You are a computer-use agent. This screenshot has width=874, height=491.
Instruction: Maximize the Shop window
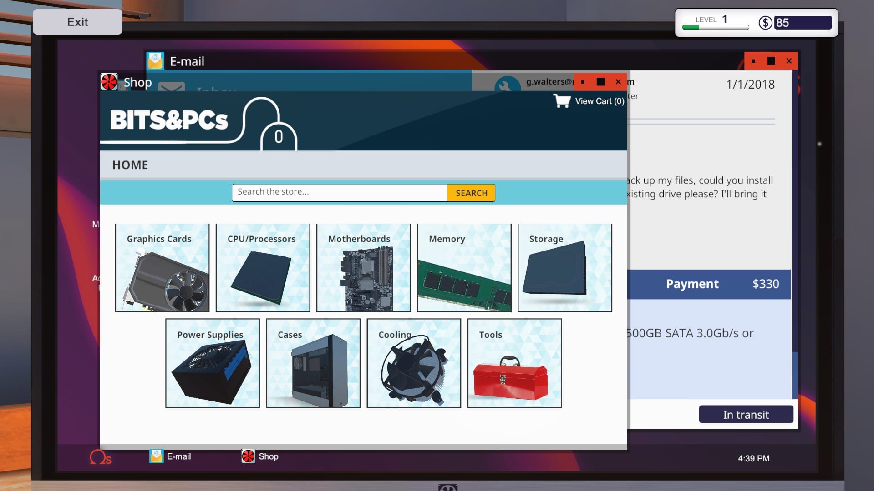coord(600,82)
